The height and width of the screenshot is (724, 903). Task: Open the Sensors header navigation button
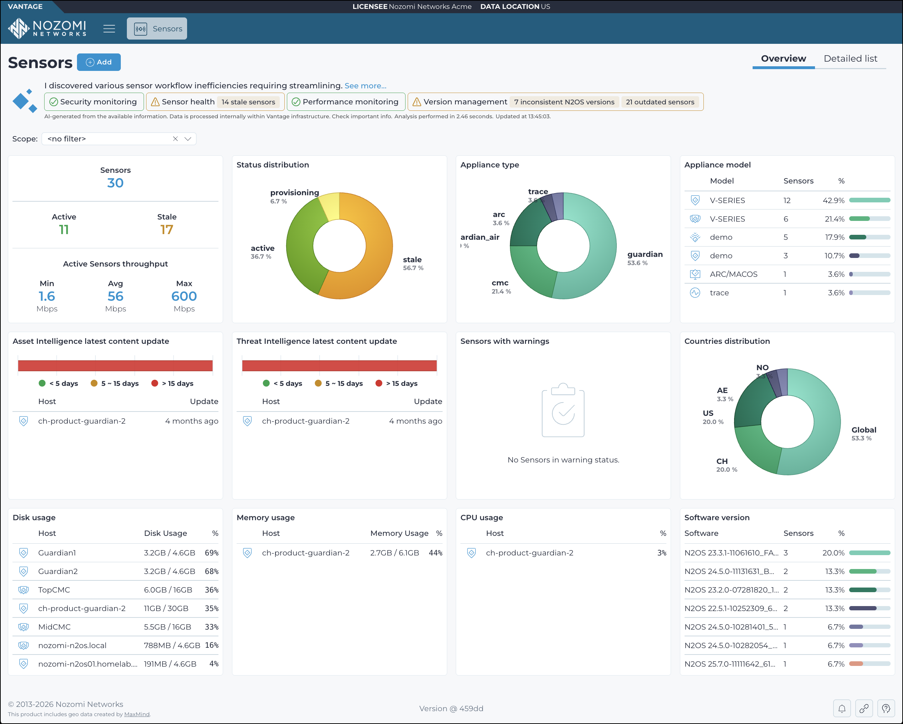tap(157, 29)
